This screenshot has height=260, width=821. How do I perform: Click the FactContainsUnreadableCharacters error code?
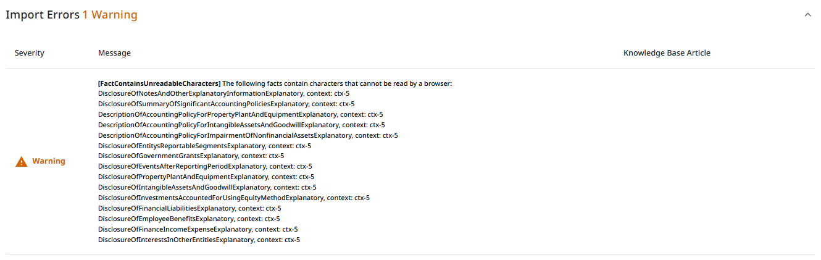tap(159, 83)
